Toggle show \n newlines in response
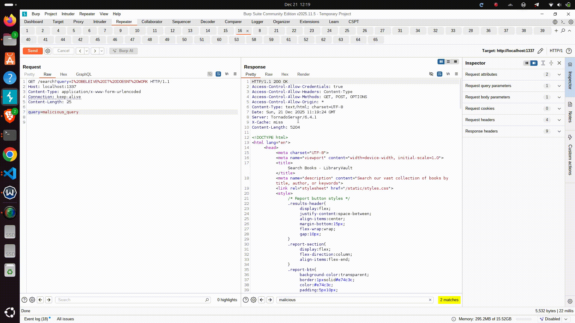Image resolution: width=575 pixels, height=323 pixels. (448, 74)
